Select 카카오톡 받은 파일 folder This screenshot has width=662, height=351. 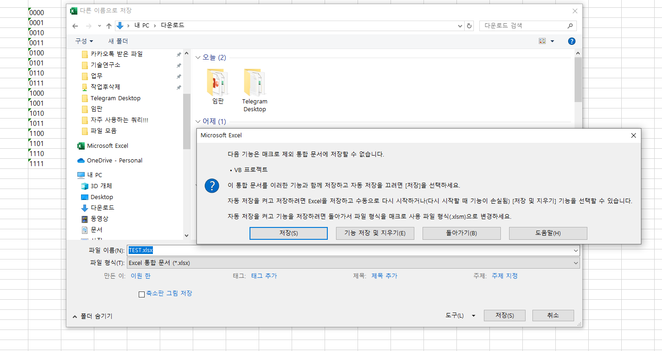coord(116,54)
